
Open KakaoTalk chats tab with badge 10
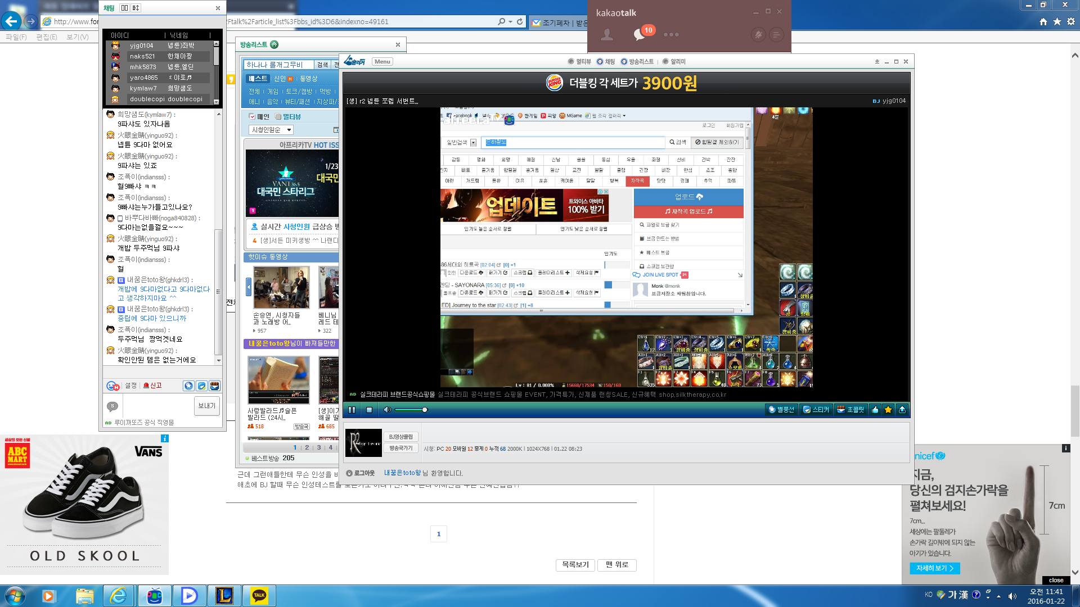640,34
